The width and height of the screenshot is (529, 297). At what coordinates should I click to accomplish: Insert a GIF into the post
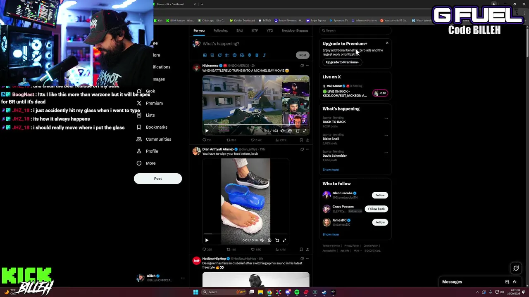212,55
